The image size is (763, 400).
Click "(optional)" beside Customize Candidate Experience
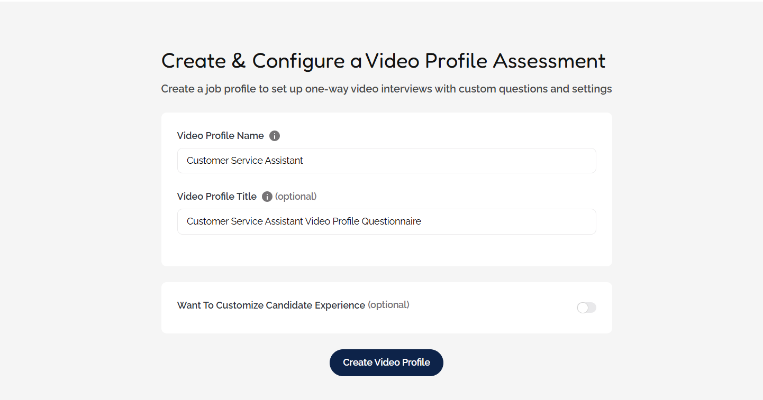388,305
